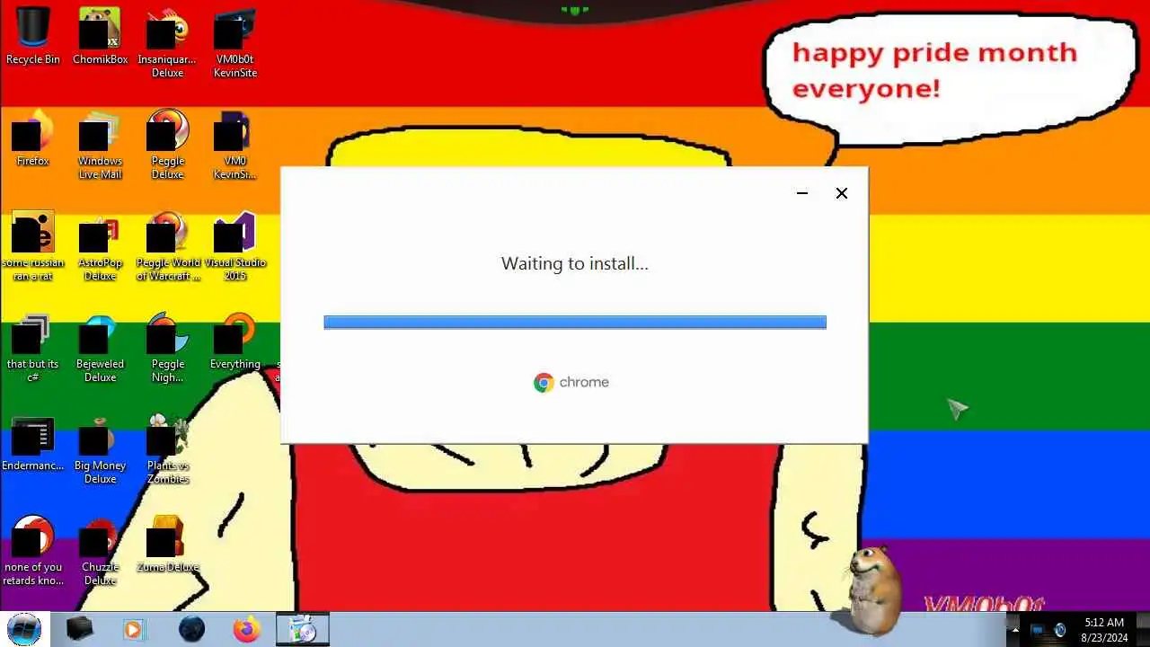Click the 'Waiting to install...' text
Screen dimensions: 1150x647
click(575, 263)
